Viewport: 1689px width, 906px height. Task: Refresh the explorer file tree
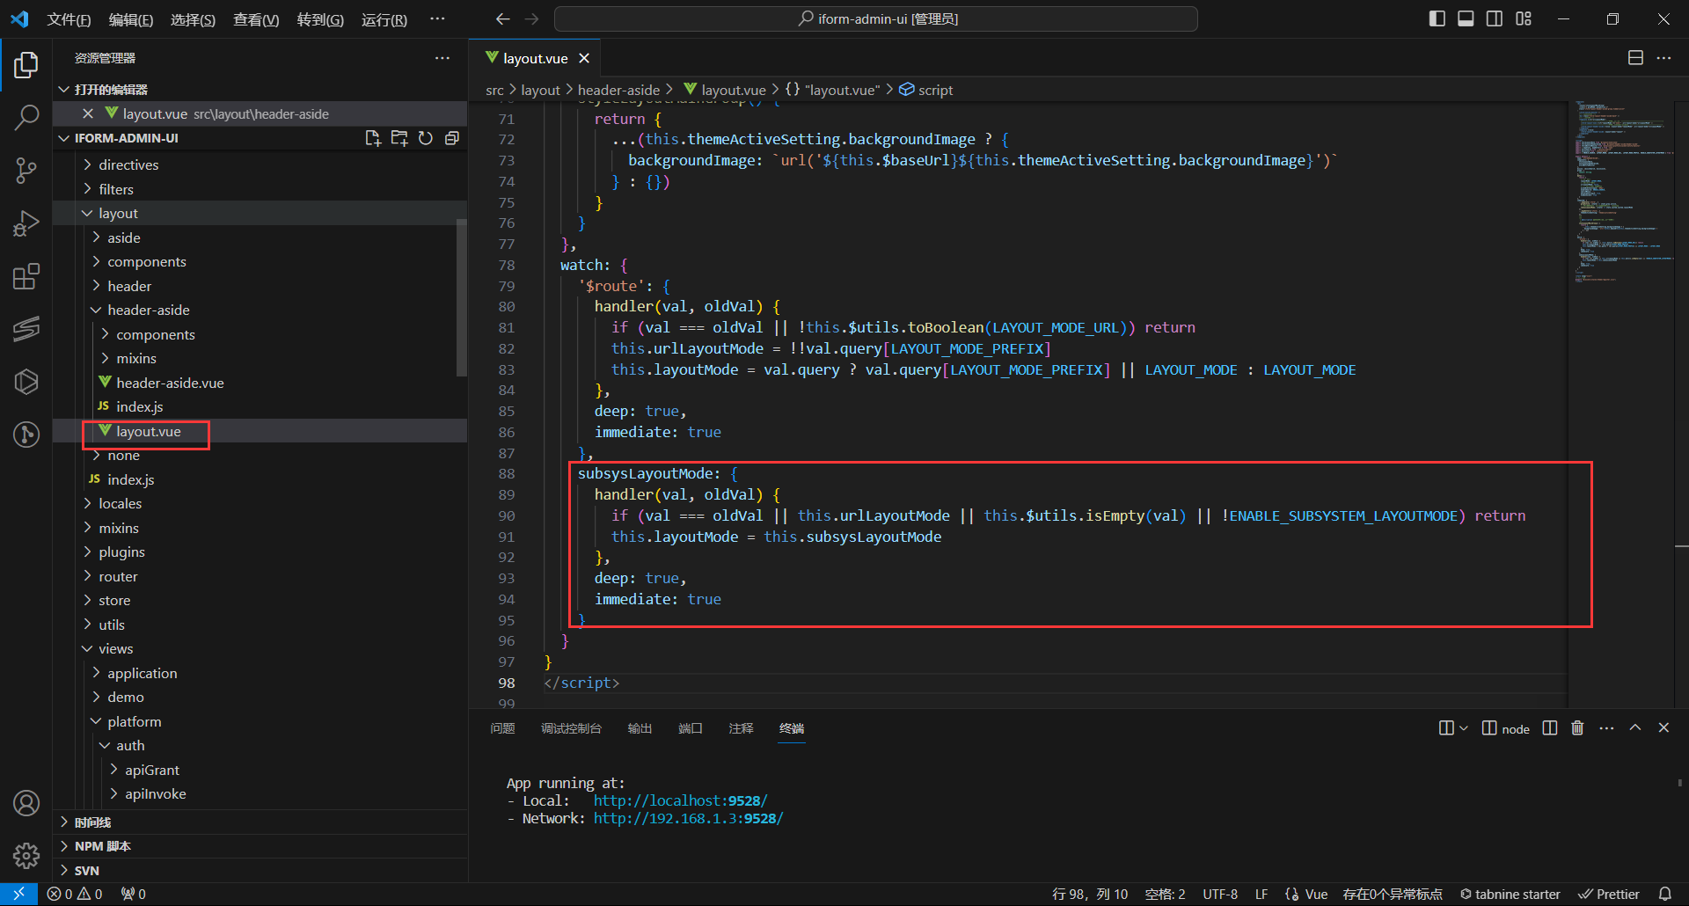tap(426, 138)
